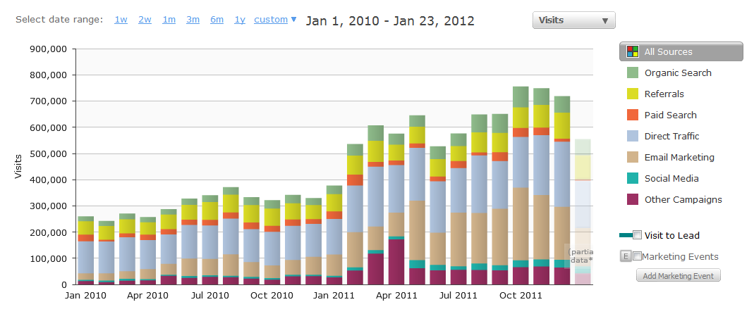Open the Visits metric dropdown

[573, 20]
